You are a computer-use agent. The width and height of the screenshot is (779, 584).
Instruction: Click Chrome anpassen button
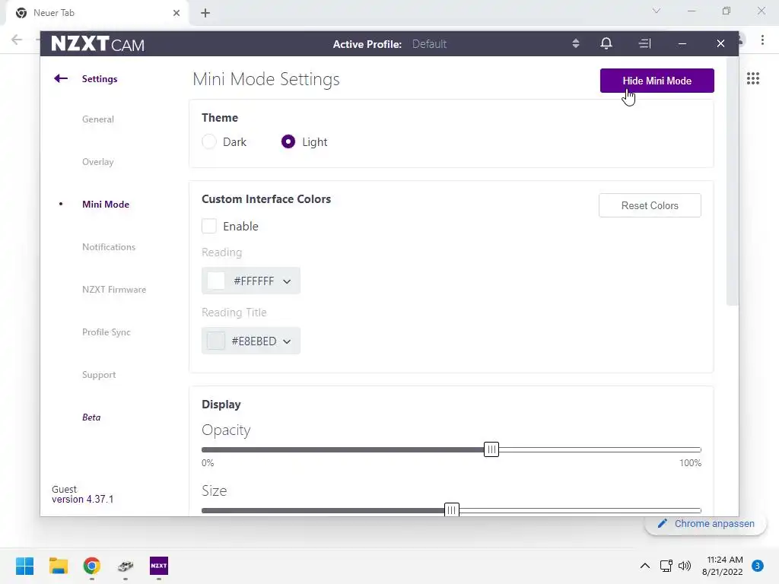pos(705,524)
